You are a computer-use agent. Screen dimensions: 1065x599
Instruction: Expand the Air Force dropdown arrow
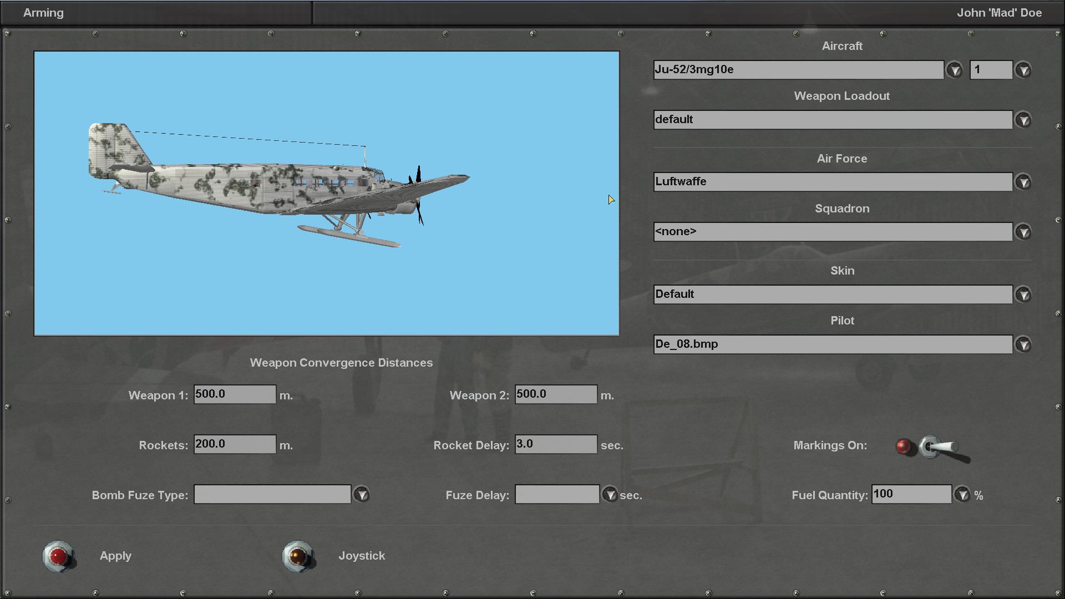pyautogui.click(x=1023, y=182)
